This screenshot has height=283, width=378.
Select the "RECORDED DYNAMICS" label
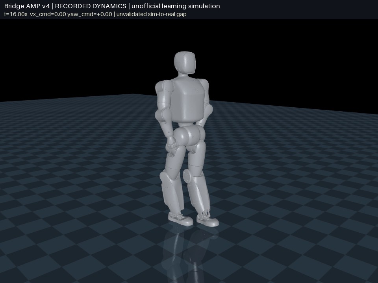click(91, 6)
